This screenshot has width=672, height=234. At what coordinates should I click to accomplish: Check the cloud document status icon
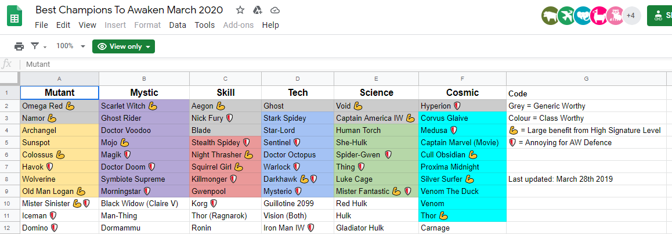click(276, 10)
